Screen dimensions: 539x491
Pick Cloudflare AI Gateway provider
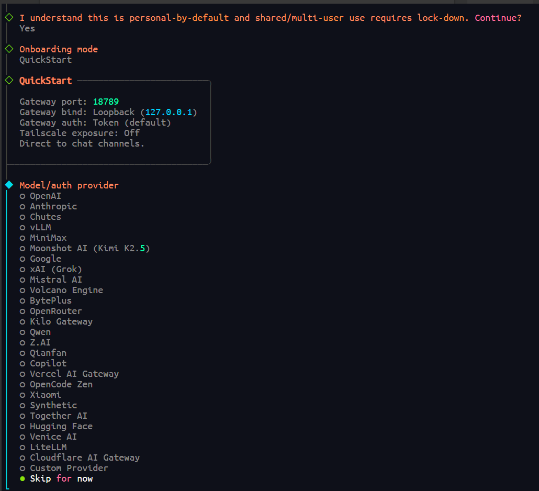[x=80, y=457]
